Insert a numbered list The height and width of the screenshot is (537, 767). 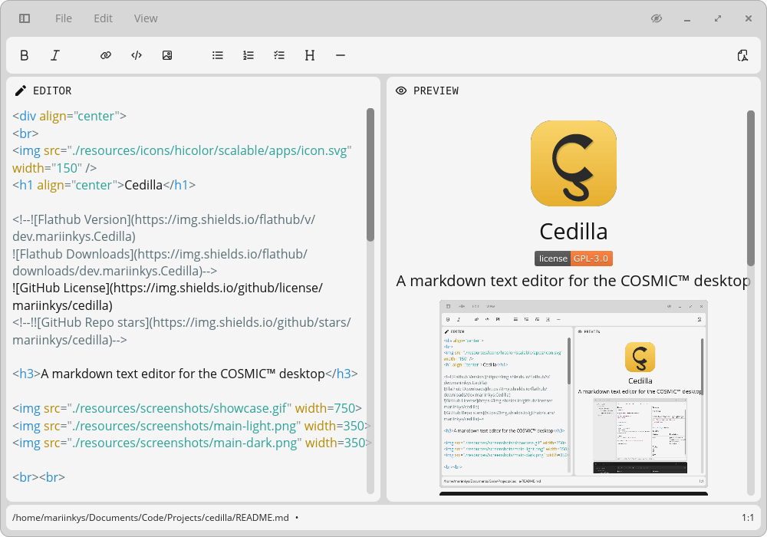(249, 55)
